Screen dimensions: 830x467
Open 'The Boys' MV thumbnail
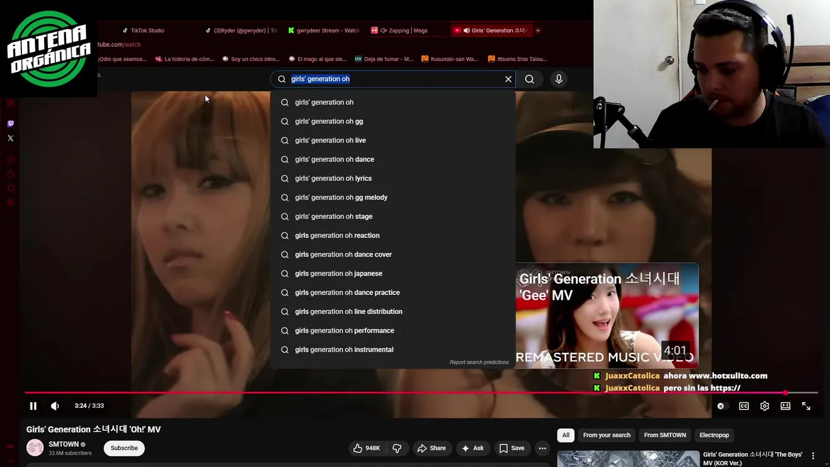pos(628,459)
